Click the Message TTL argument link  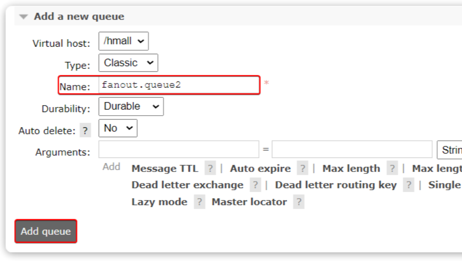(165, 168)
